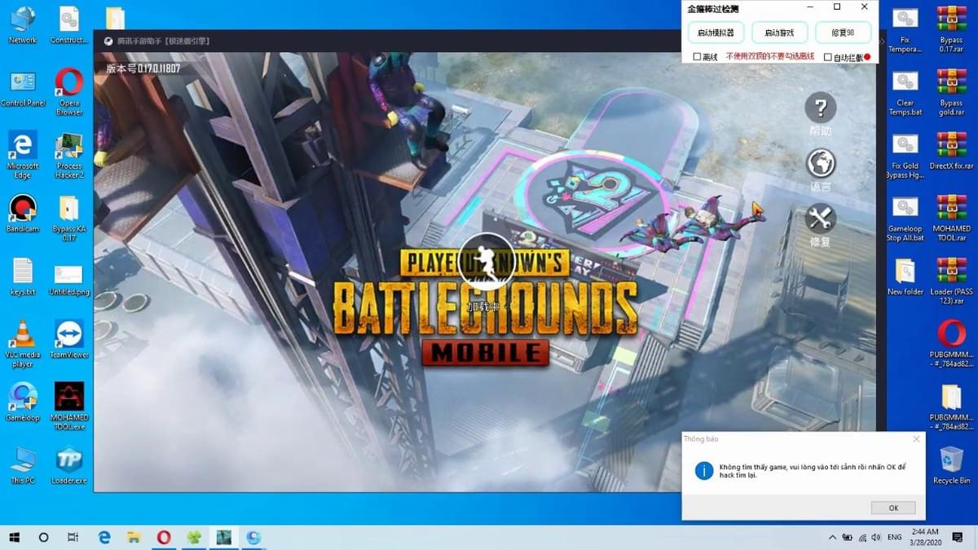
Task: Enable the 离线 (offline) checkbox
Action: (697, 57)
